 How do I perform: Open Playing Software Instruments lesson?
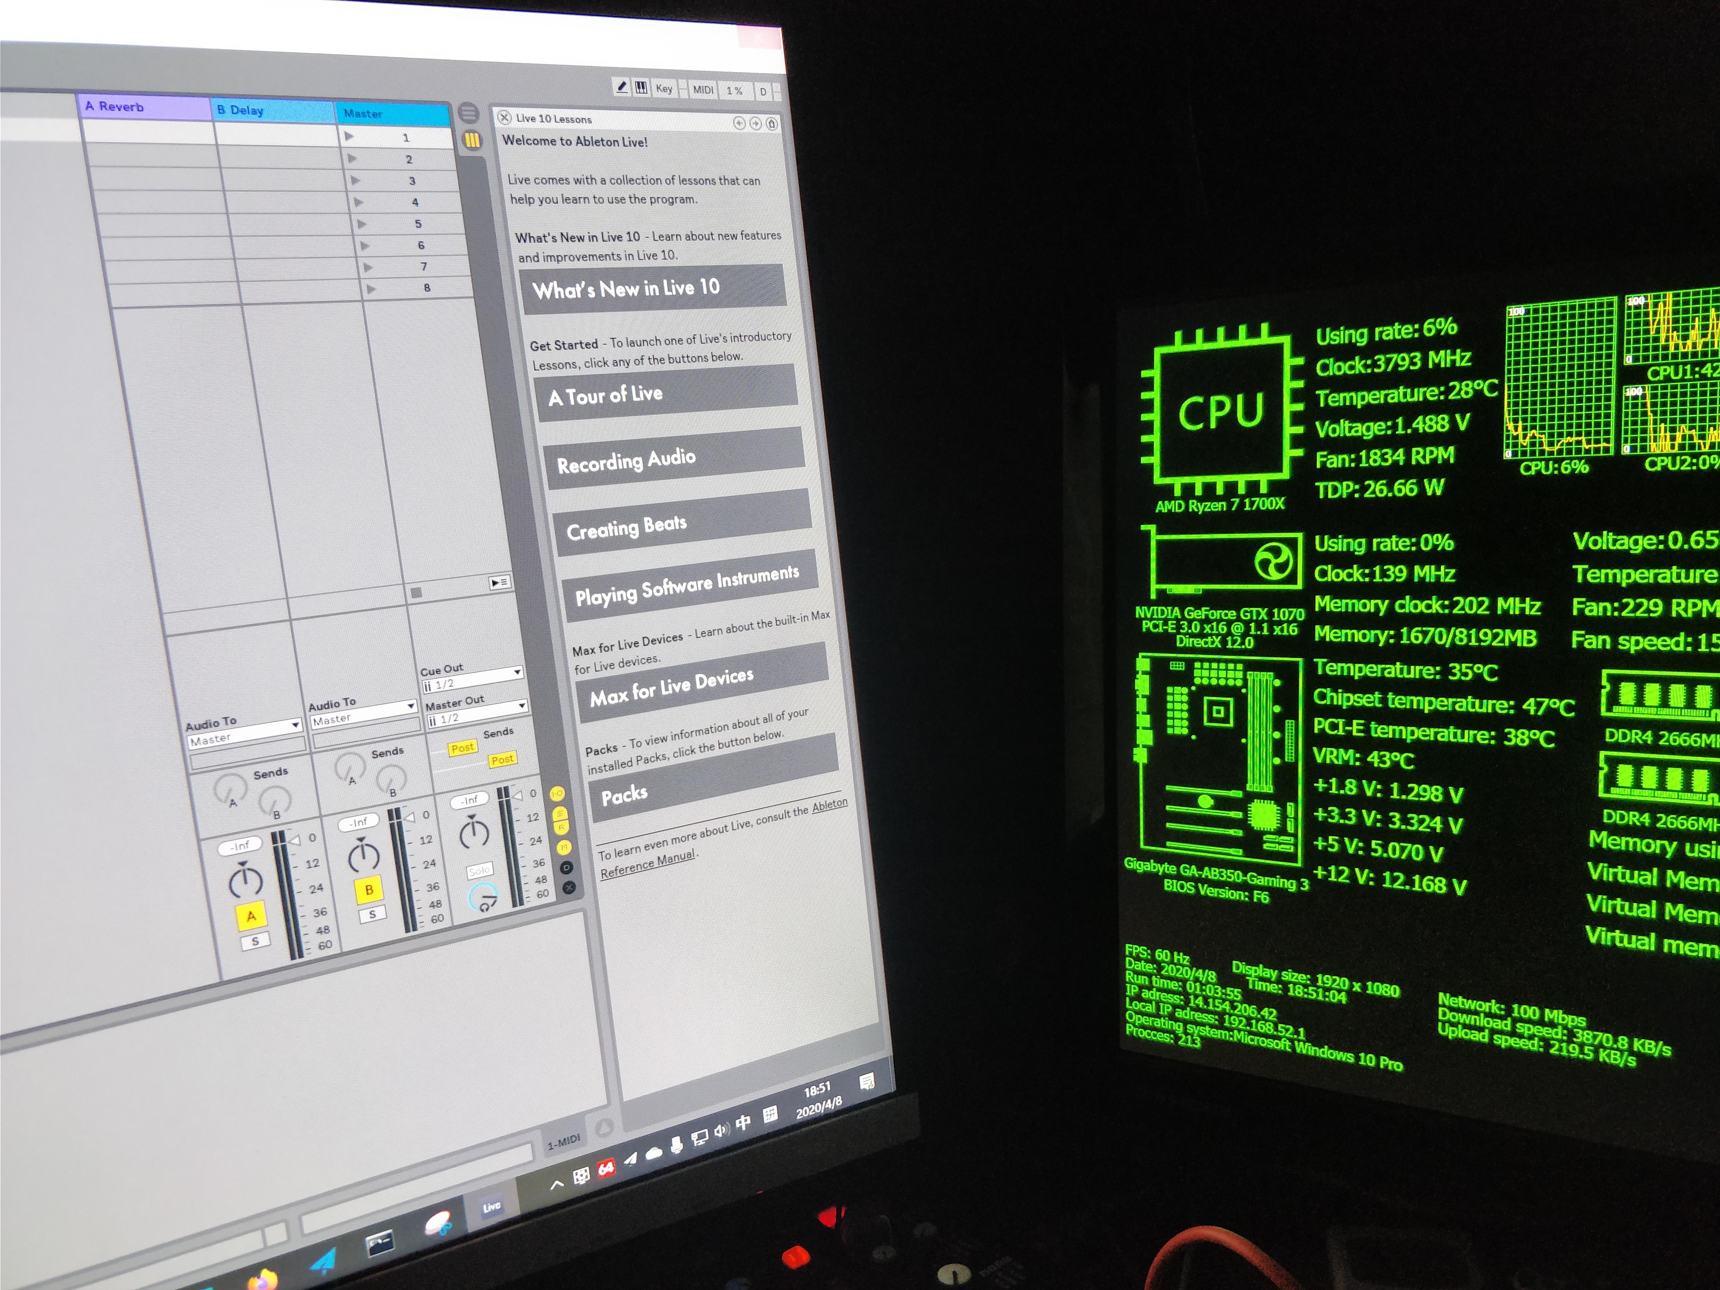coord(691,586)
